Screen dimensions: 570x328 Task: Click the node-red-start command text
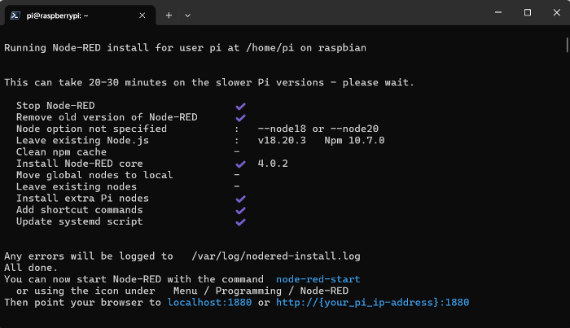(x=318, y=279)
